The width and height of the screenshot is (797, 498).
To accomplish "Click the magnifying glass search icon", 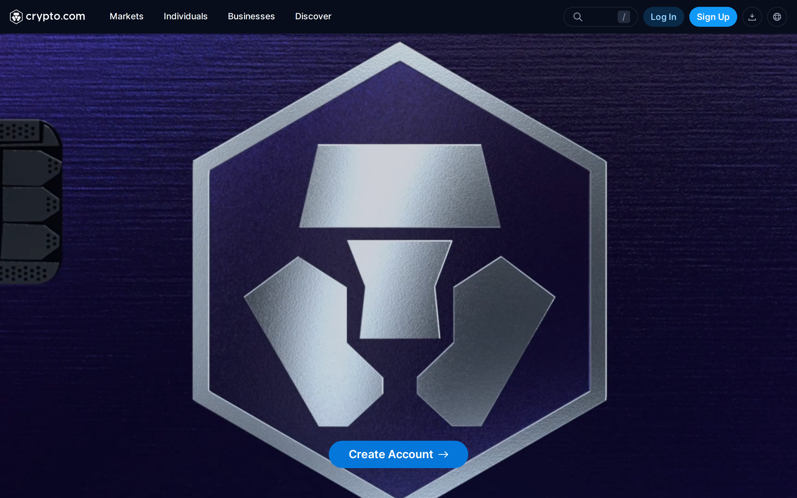I will 578,17.
